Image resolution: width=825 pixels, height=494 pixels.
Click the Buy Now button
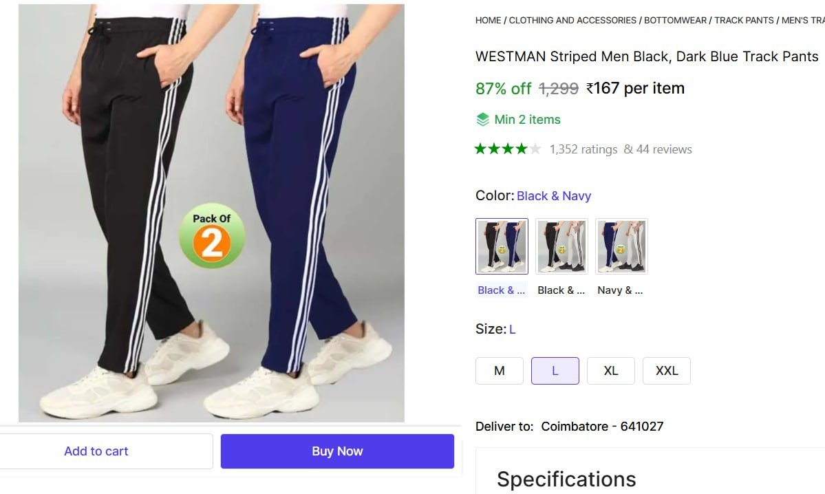[336, 451]
